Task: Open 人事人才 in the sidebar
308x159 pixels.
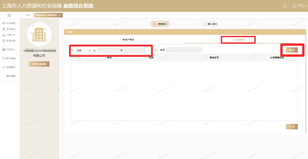Action: (x=9, y=35)
